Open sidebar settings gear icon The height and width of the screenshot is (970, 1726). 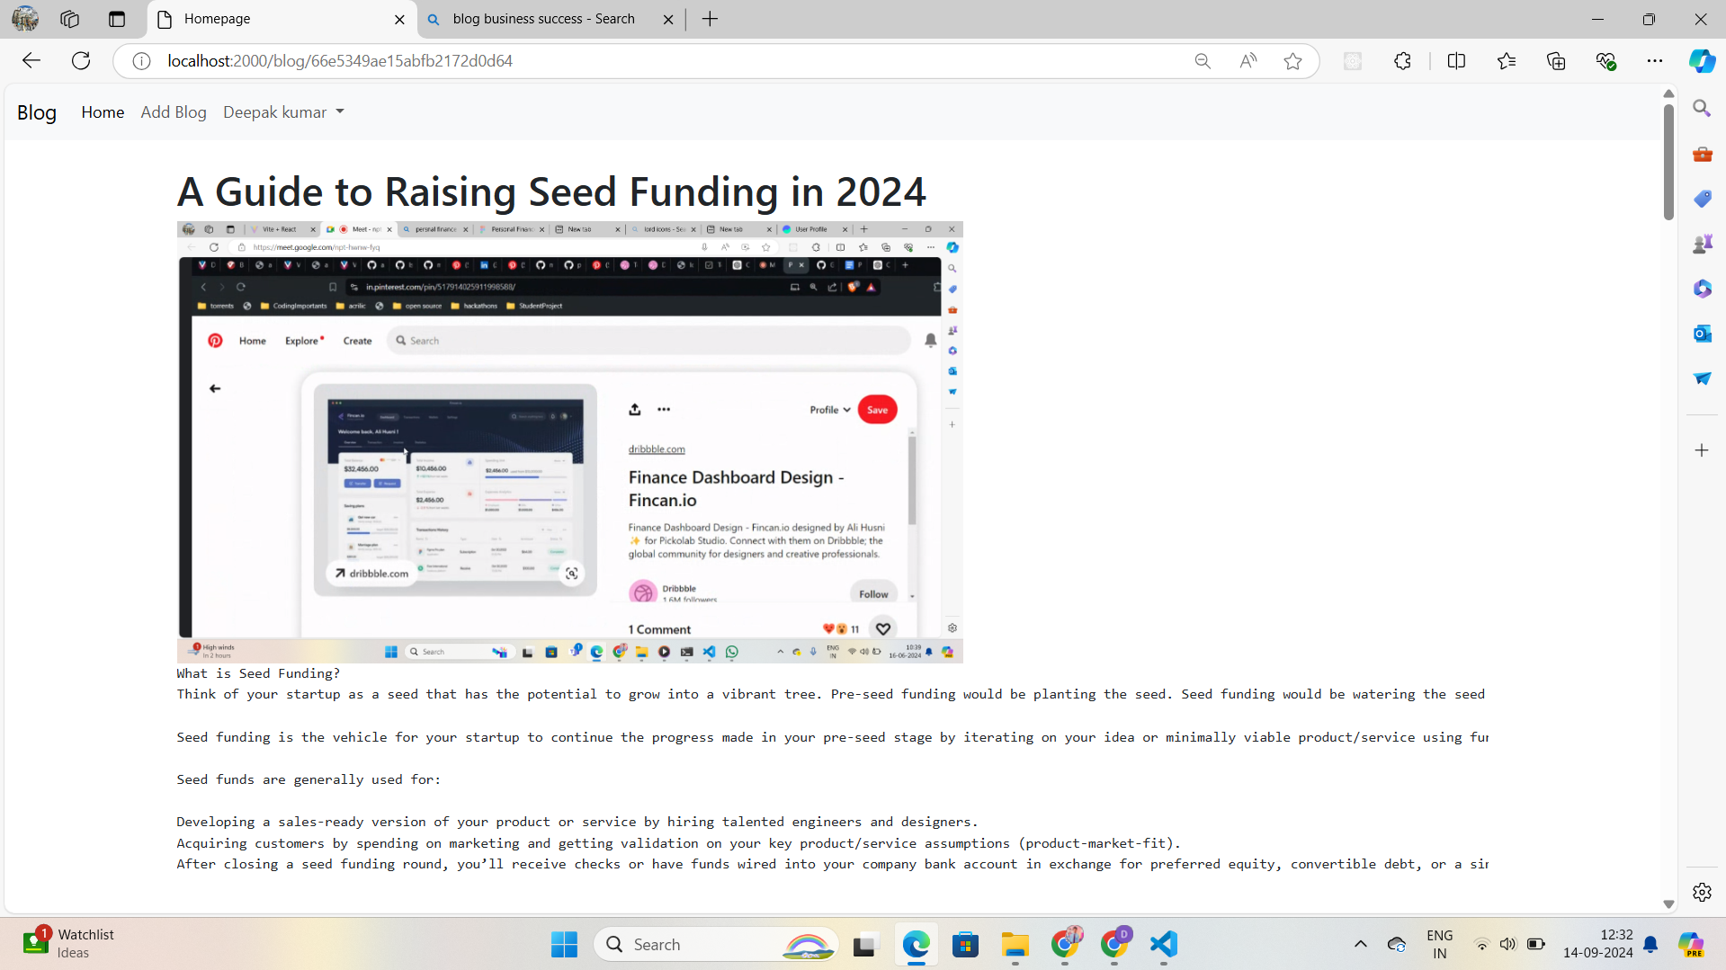click(1702, 892)
